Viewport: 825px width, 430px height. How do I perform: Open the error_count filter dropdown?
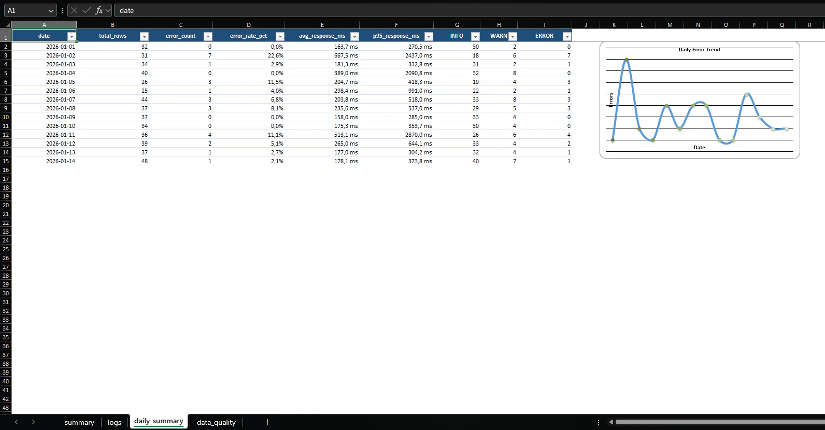208,36
